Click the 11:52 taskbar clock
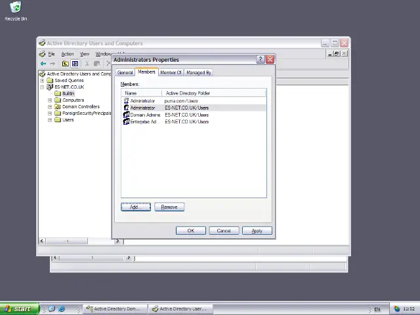Viewport: 420px width, 315px height. click(409, 309)
